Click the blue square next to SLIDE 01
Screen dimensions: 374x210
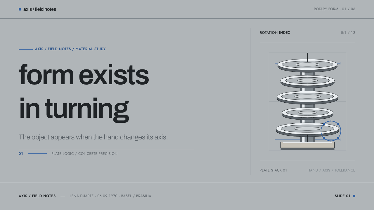(x=354, y=196)
